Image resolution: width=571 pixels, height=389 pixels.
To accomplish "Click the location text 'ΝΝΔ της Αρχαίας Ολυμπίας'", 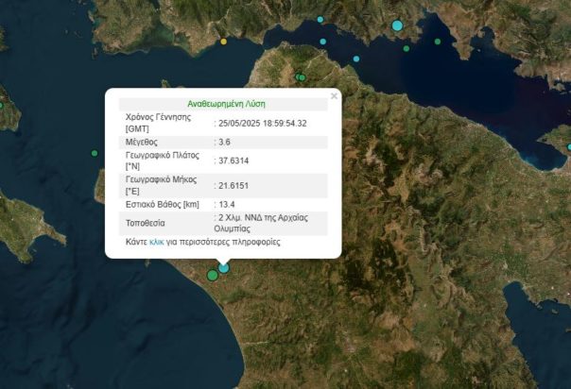I will pyautogui.click(x=272, y=223).
